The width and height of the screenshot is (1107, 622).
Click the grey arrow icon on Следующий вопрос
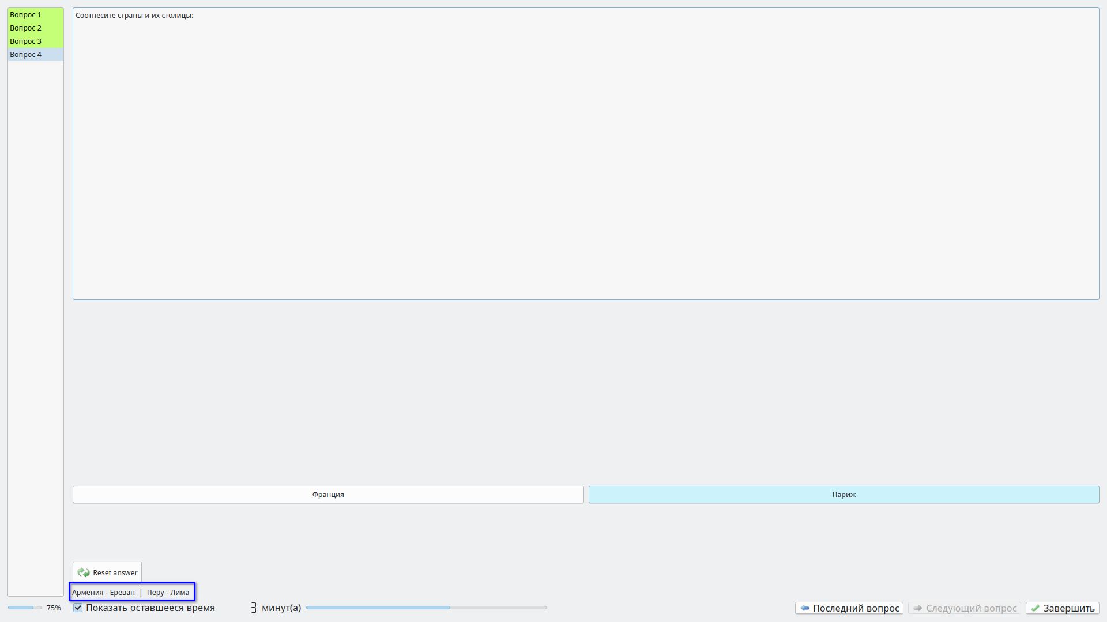click(x=918, y=608)
